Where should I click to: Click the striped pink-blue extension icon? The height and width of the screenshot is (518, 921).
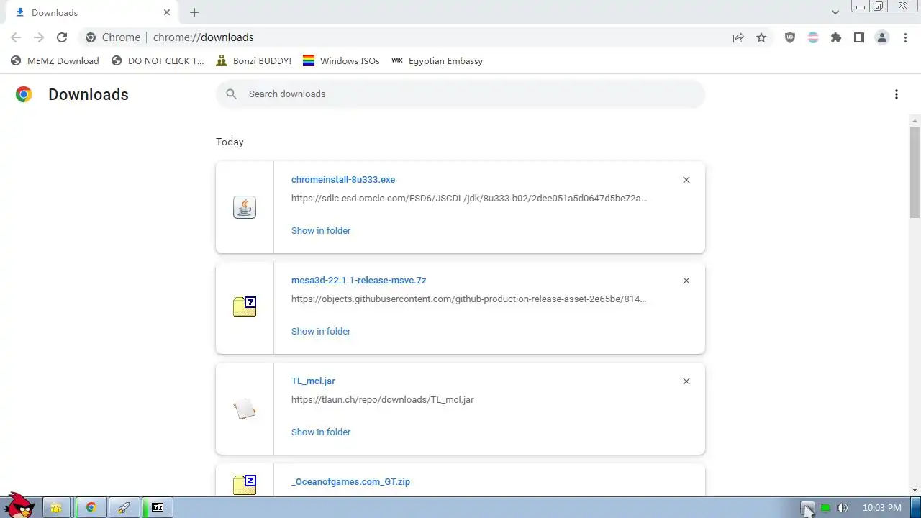tap(813, 37)
